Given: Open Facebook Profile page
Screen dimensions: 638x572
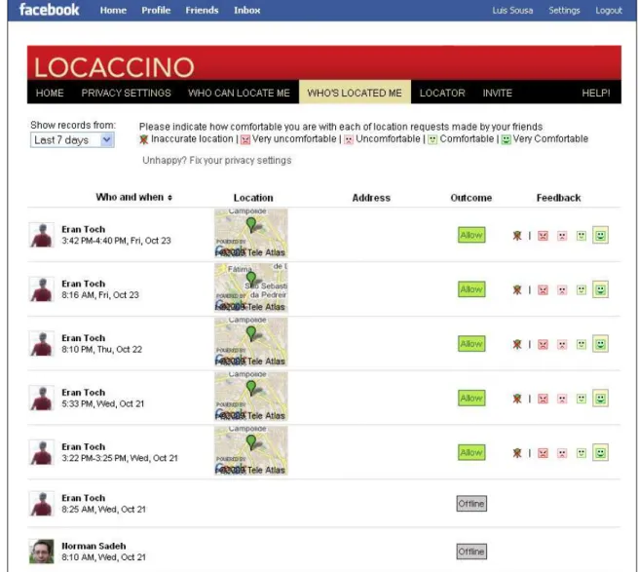Looking at the screenshot, I should 156,10.
